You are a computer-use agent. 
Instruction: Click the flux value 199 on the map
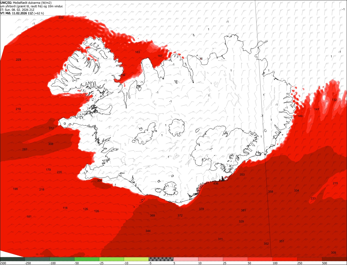tap(15, 189)
